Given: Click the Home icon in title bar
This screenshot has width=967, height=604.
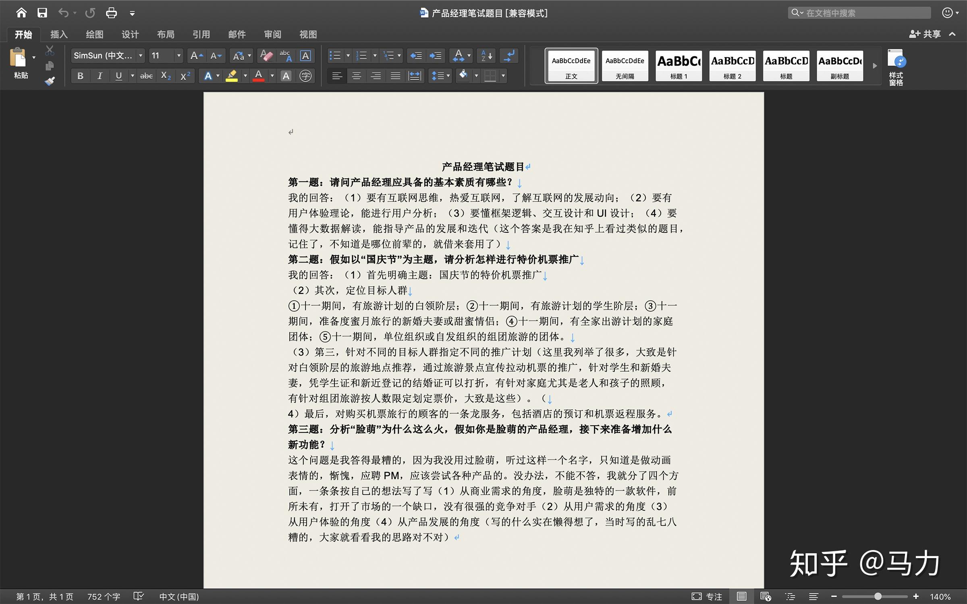Looking at the screenshot, I should pyautogui.click(x=21, y=13).
